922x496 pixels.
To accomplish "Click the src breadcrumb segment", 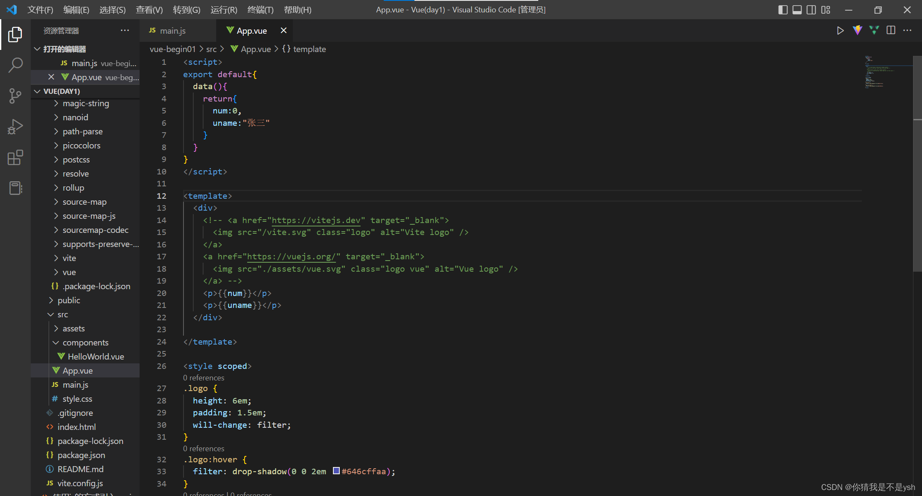I will [211, 49].
